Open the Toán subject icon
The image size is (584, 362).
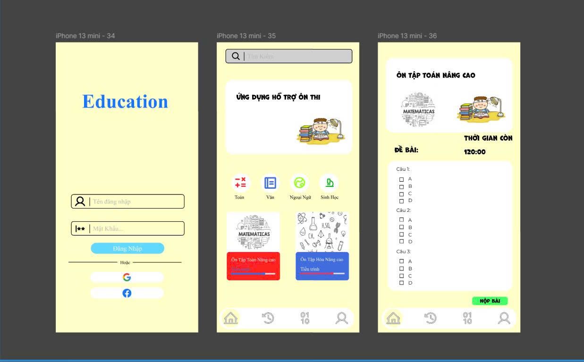tap(240, 182)
